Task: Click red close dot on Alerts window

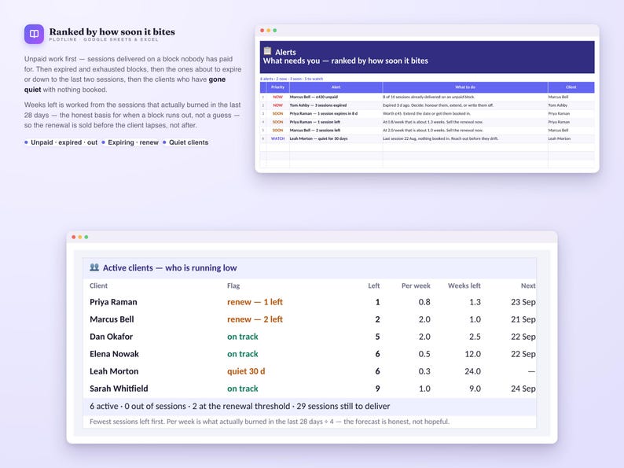Action: pos(262,30)
